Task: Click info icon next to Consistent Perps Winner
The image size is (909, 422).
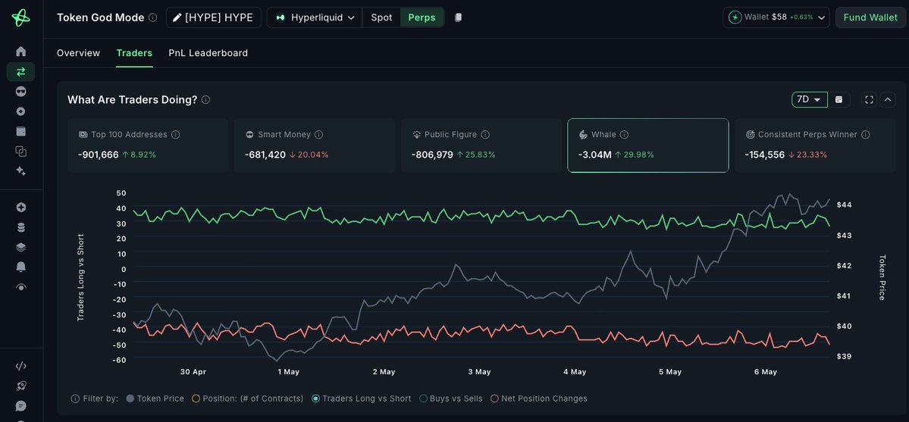Action: (866, 135)
